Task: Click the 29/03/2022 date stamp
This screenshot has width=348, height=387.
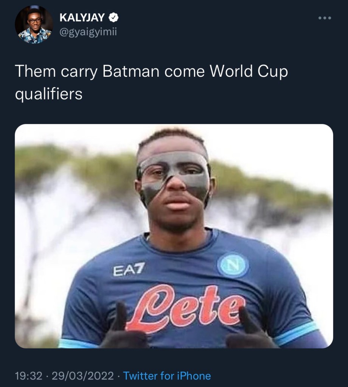Action: (x=82, y=376)
